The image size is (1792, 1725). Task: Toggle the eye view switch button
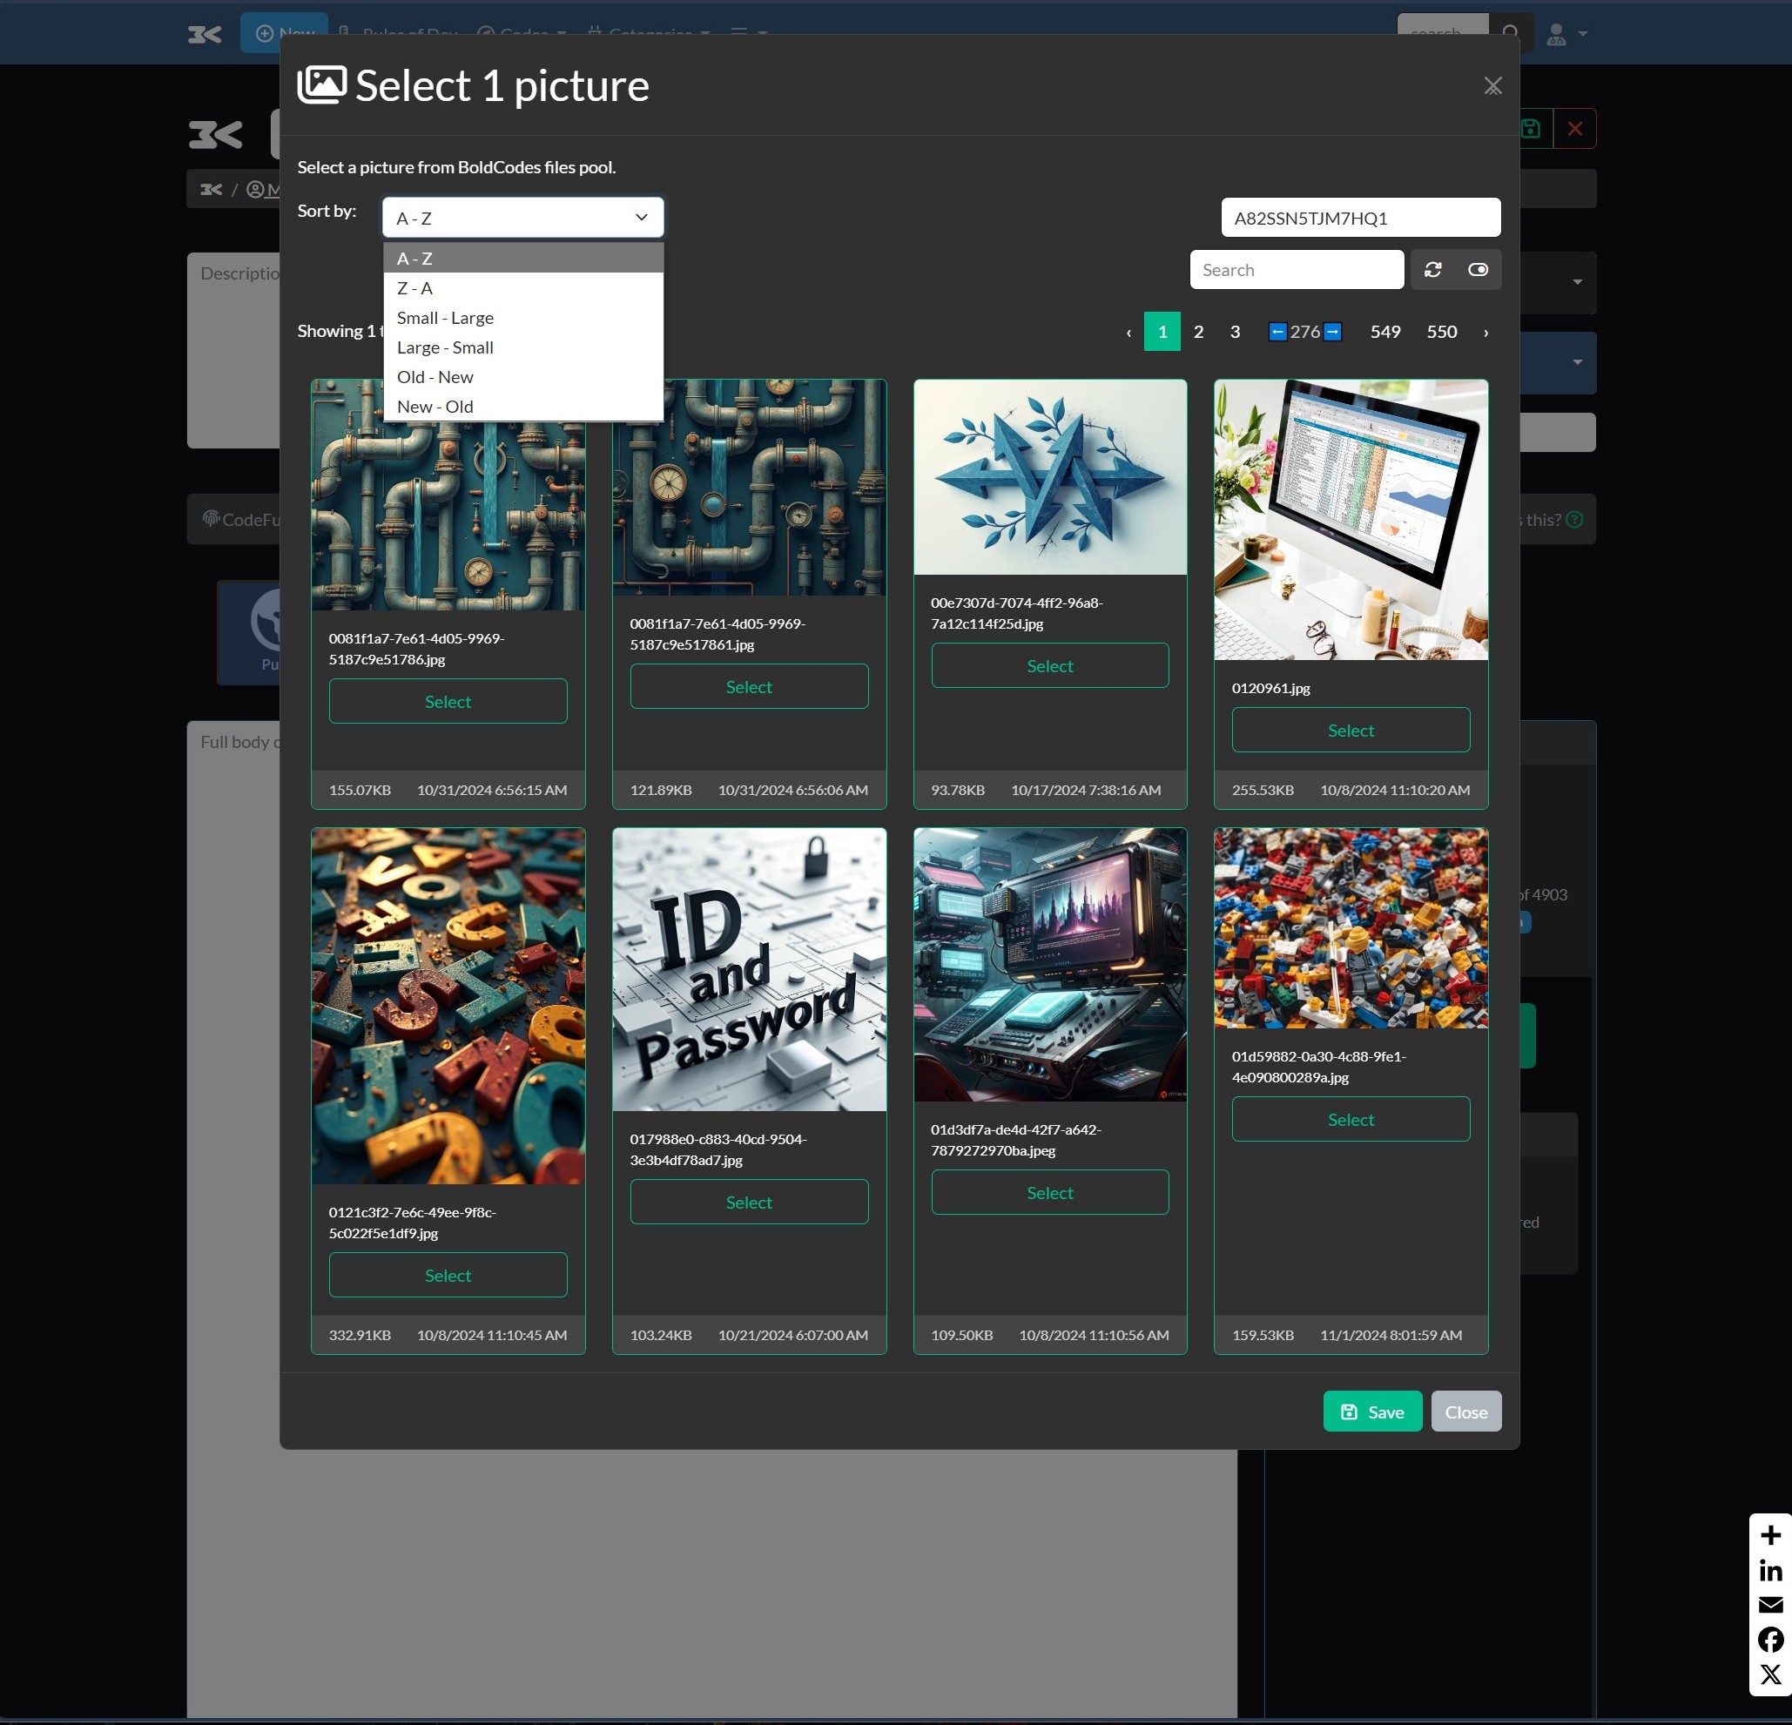[1478, 270]
